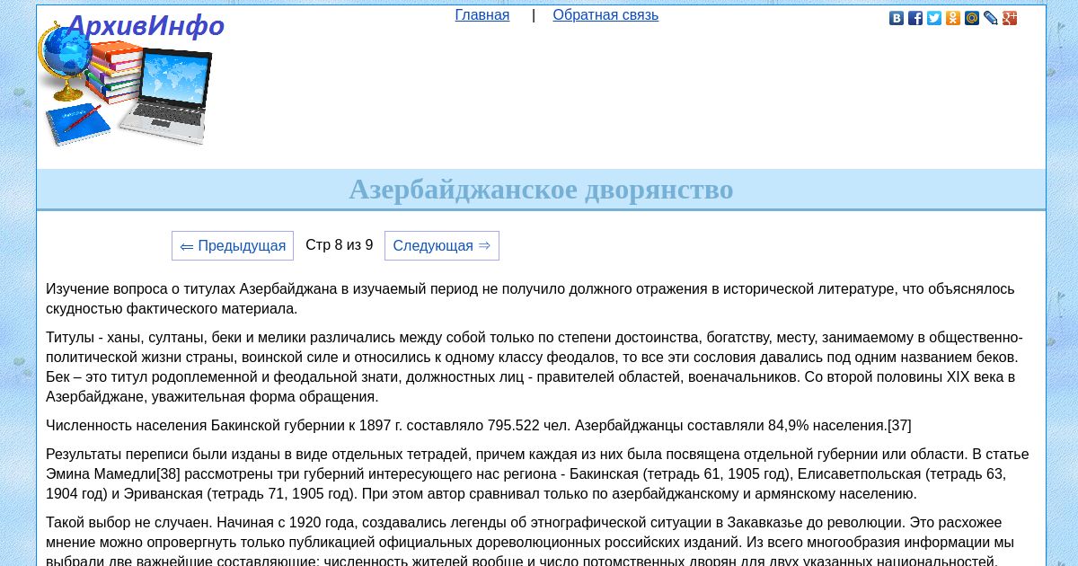The height and width of the screenshot is (566, 1078).
Task: Go to Предыдущая page
Action: (x=233, y=246)
